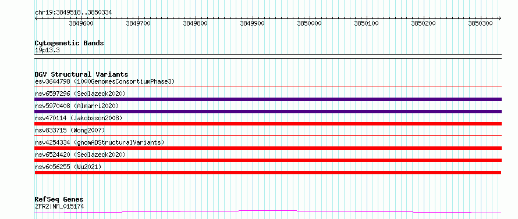Click the 3849700 ruler tick label
Image resolution: width=518 pixels, height=219 pixels.
pyautogui.click(x=139, y=24)
